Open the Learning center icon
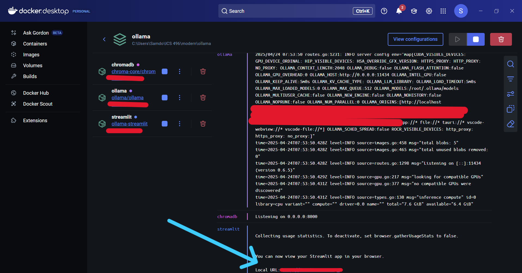 click(414, 11)
